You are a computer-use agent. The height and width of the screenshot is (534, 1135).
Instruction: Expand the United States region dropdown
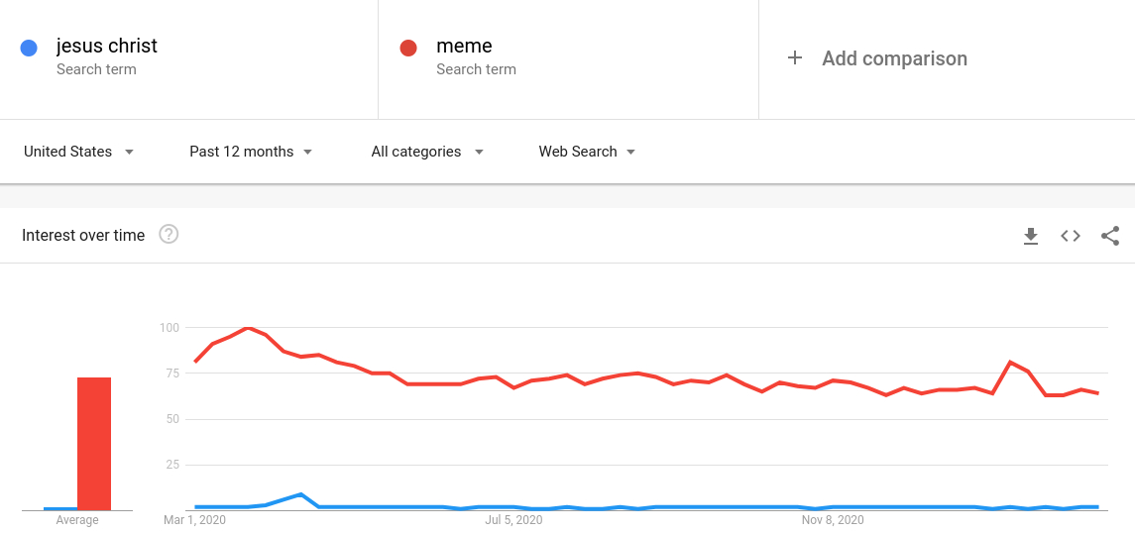coord(79,152)
